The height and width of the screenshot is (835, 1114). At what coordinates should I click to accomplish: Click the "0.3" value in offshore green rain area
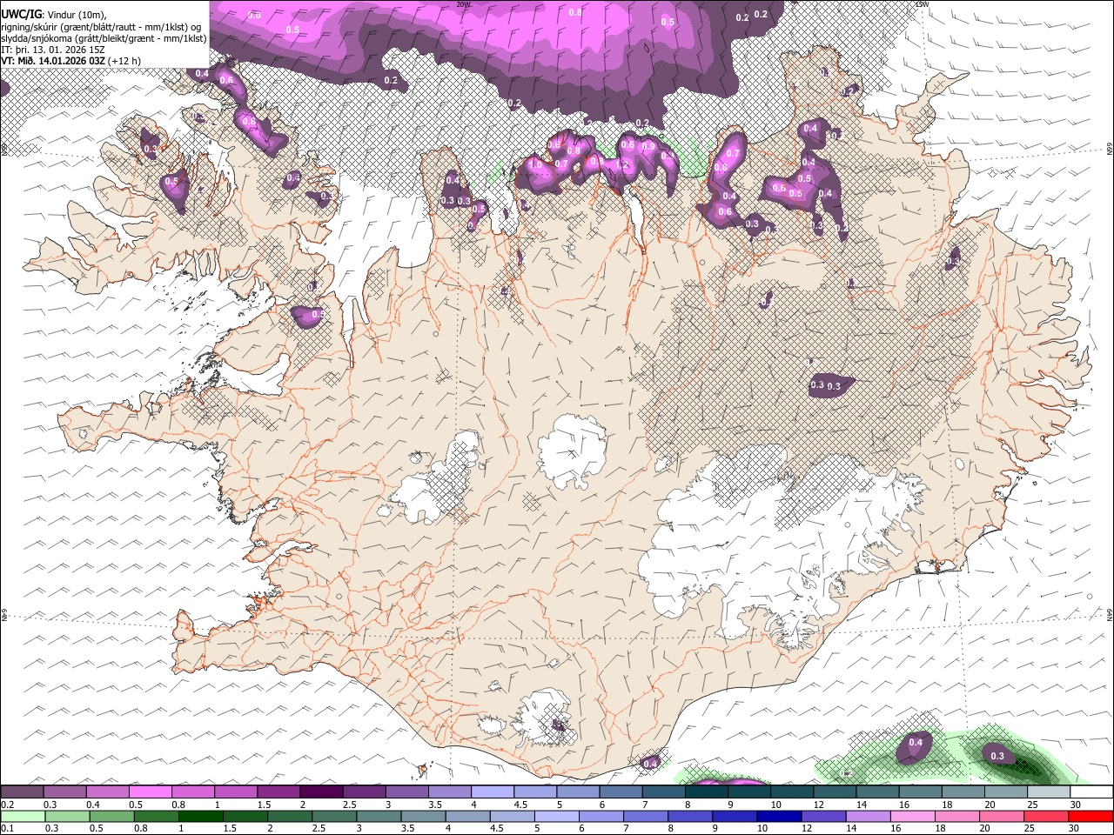[x=997, y=756]
